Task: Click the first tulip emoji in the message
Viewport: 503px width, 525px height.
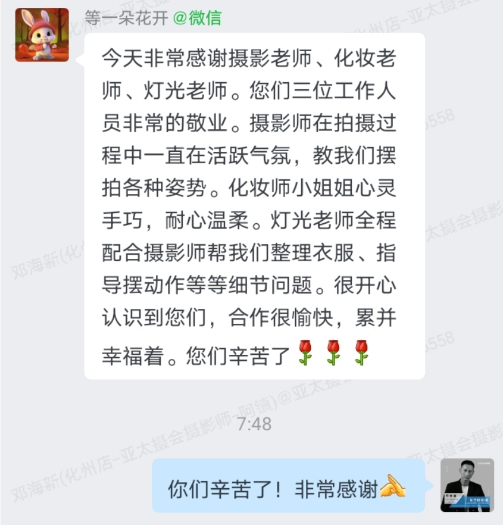Action: click(x=305, y=352)
